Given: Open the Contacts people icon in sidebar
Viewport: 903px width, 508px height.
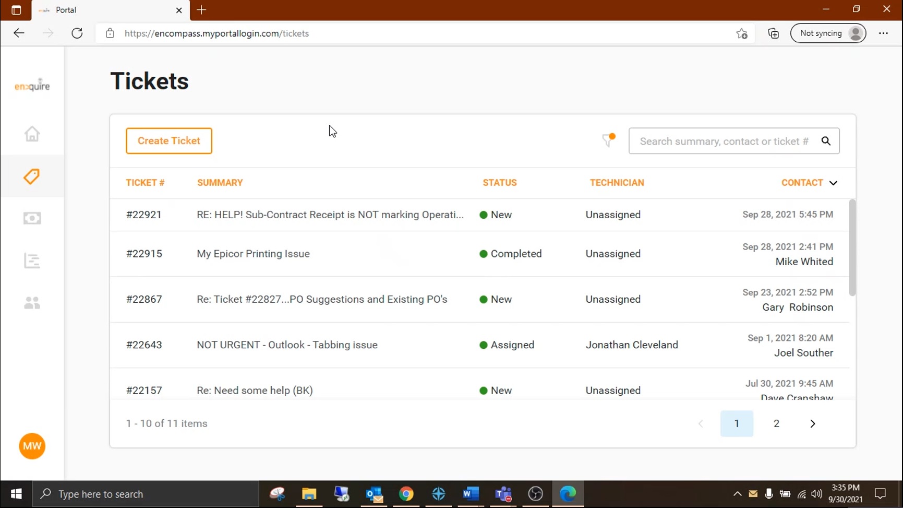Looking at the screenshot, I should click(x=32, y=302).
